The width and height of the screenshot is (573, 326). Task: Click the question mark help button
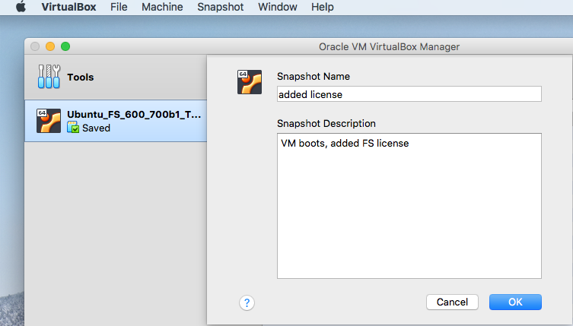click(x=247, y=302)
